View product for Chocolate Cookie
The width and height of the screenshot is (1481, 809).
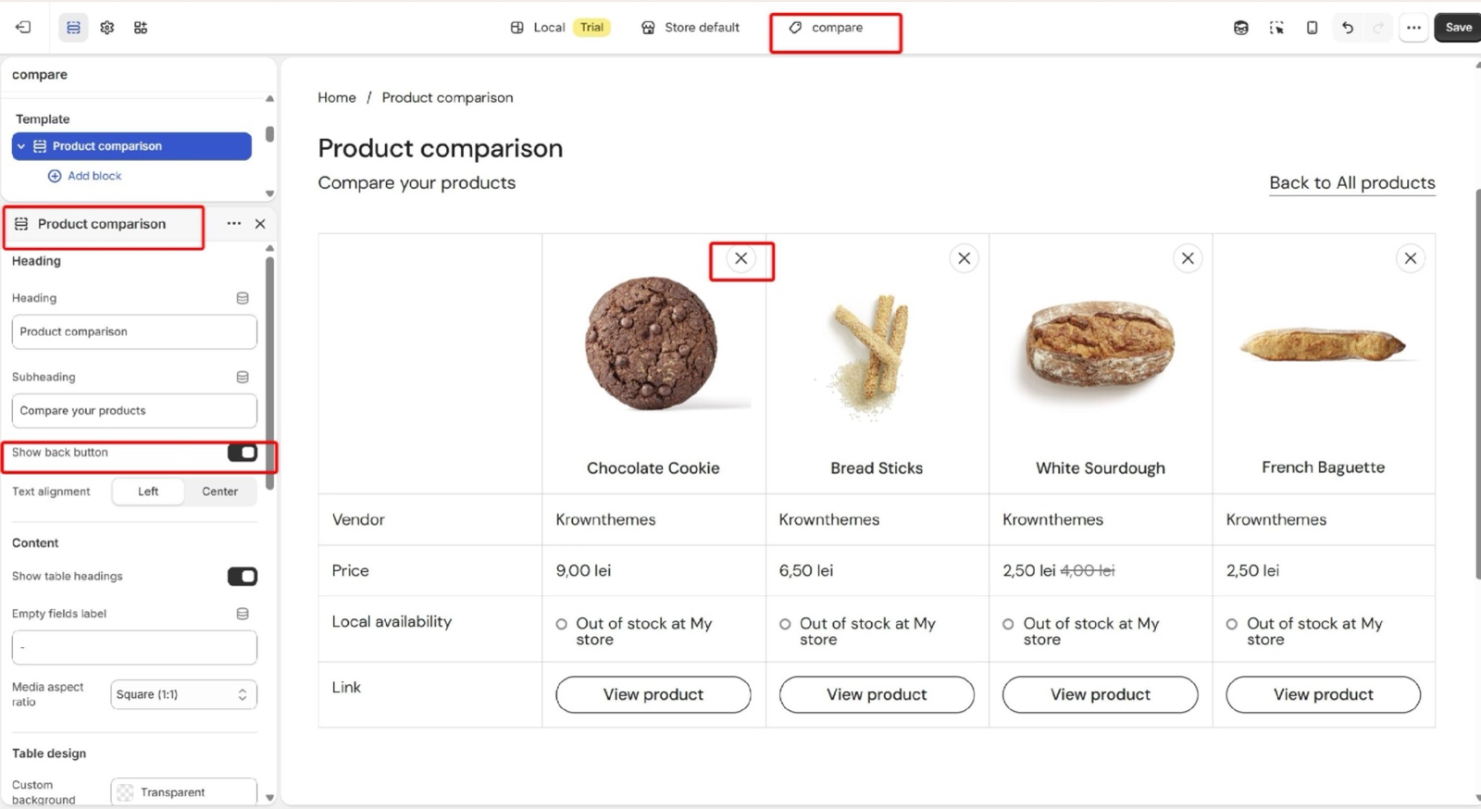pyautogui.click(x=653, y=694)
